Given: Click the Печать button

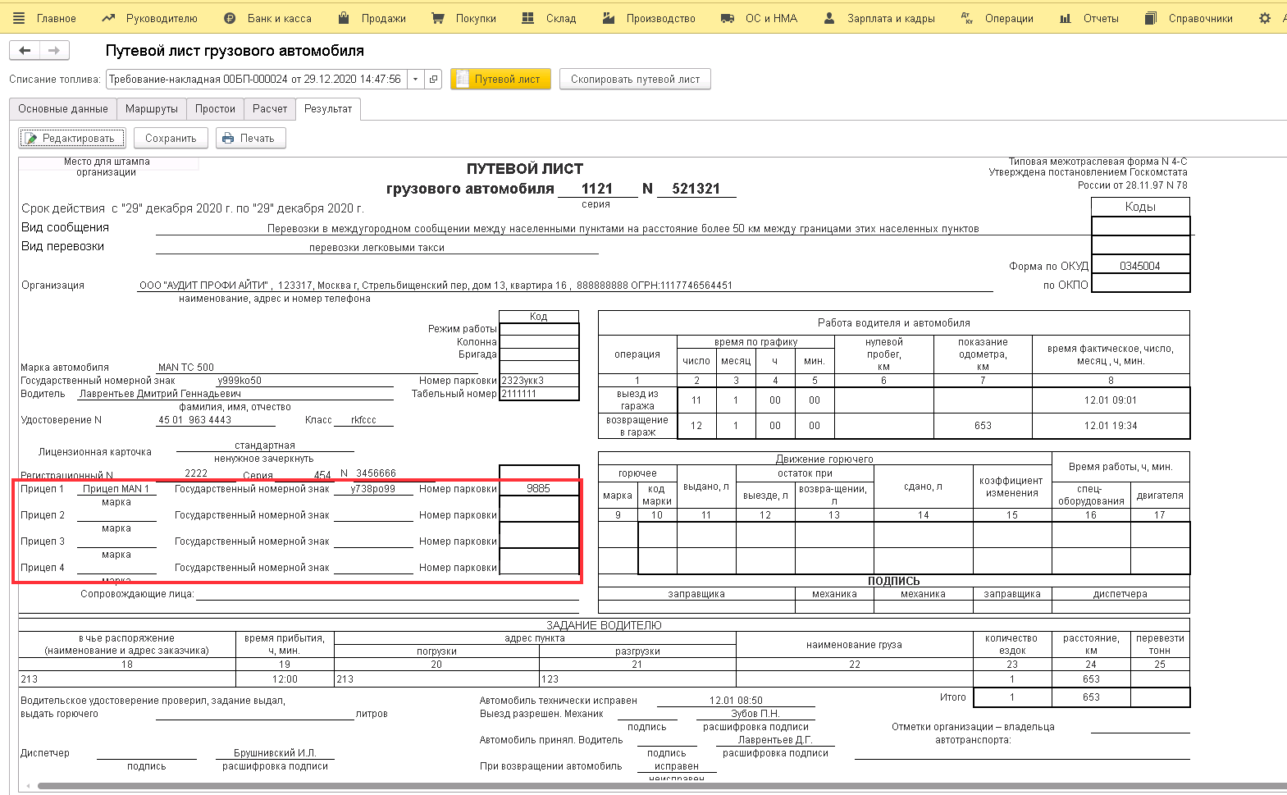Looking at the screenshot, I should click(251, 139).
